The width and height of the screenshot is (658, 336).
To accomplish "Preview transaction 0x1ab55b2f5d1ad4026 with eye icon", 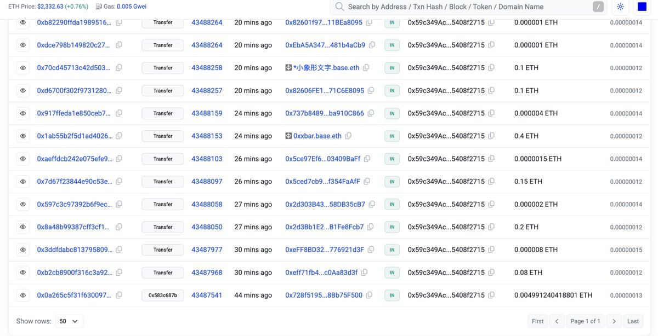I will pyautogui.click(x=22, y=136).
